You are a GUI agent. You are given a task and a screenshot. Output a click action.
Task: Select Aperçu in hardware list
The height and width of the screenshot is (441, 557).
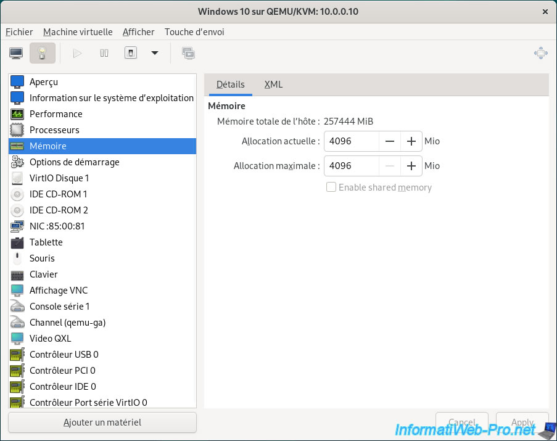[102, 82]
